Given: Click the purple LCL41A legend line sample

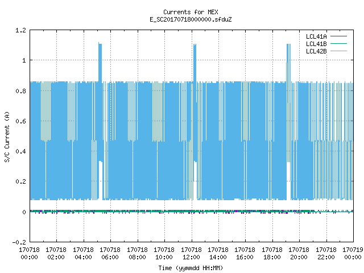Looking at the screenshot, I should click(x=338, y=36).
